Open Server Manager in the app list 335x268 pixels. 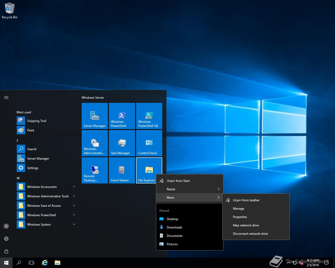coord(46,158)
